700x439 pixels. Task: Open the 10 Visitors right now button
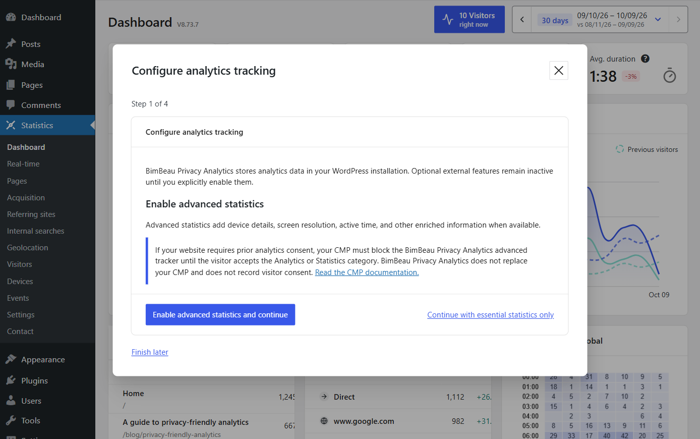click(x=470, y=20)
